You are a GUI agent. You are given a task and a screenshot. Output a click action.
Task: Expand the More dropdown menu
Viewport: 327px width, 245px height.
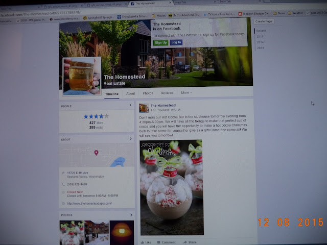(x=186, y=92)
